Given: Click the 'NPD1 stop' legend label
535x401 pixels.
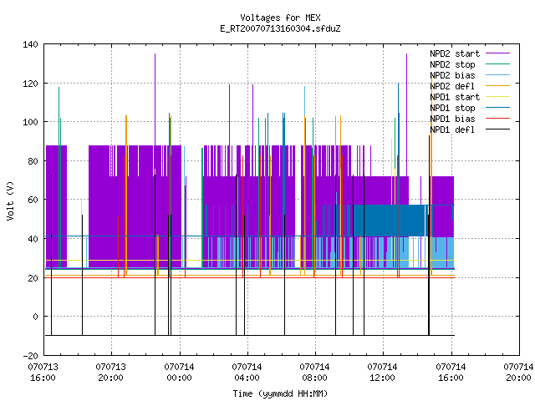Looking at the screenshot, I should pos(452,108).
